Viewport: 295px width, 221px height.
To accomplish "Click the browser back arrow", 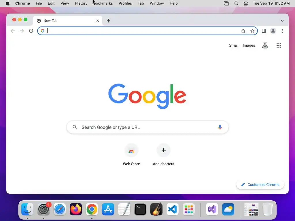I will click(x=13, y=31).
